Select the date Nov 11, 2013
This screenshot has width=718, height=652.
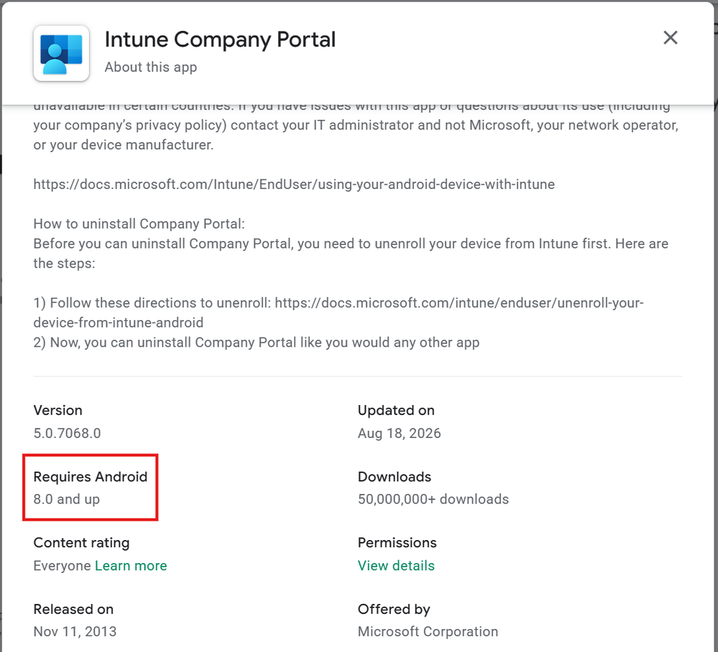tap(75, 631)
